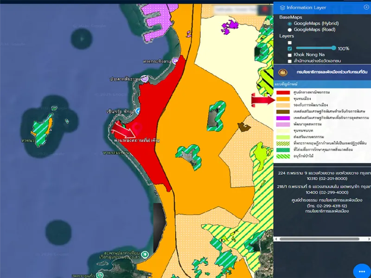
Task: Open the blue three-dots floating menu
Action: (361, 271)
